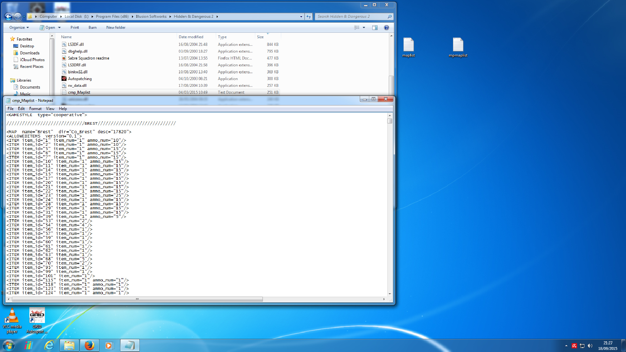
Task: Select Downloads in Favorites pane
Action: click(x=30, y=53)
